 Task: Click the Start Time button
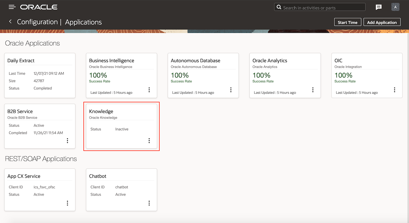[347, 22]
